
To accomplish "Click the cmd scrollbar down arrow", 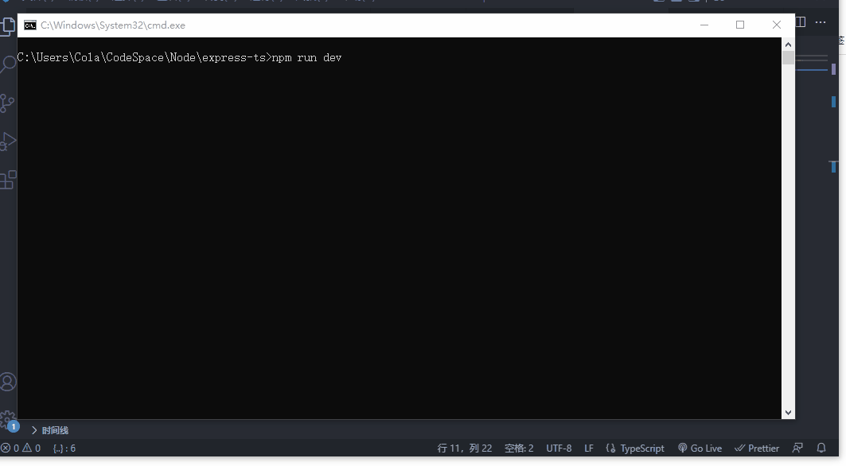I will 788,413.
